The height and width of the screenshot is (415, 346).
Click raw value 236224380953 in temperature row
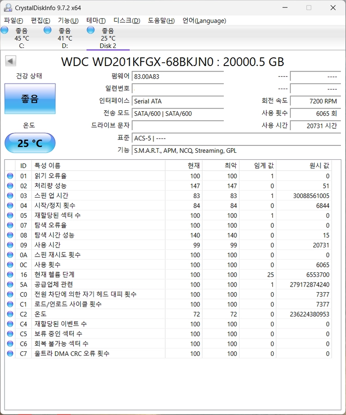pyautogui.click(x=310, y=314)
